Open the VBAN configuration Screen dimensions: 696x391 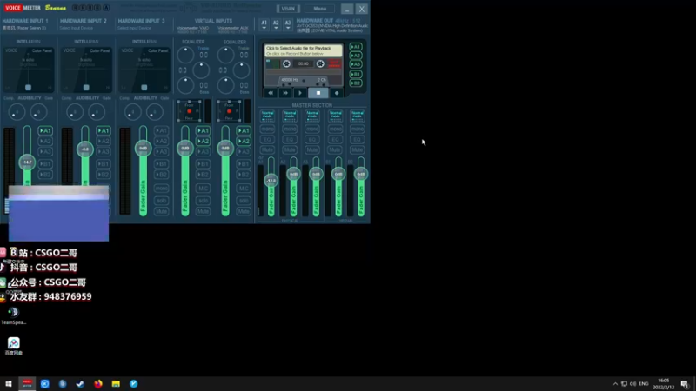click(x=288, y=9)
